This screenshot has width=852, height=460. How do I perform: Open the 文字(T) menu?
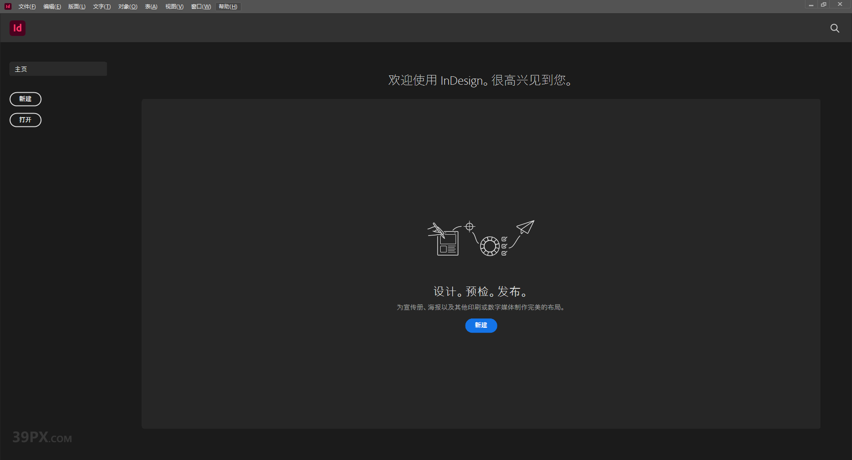tap(102, 7)
